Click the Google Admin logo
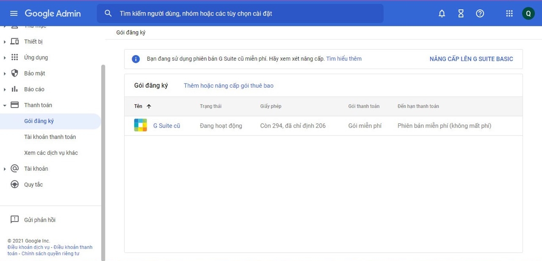Image resolution: width=542 pixels, height=261 pixels. coord(53,14)
